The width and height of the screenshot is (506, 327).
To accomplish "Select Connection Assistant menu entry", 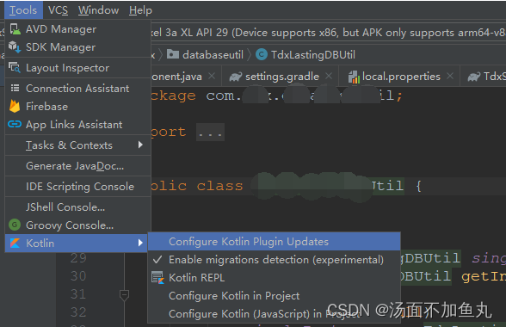I will click(77, 89).
